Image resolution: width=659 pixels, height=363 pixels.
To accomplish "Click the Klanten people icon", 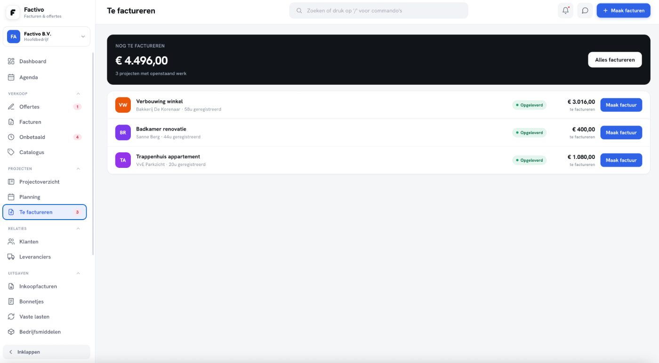I will pyautogui.click(x=11, y=241).
